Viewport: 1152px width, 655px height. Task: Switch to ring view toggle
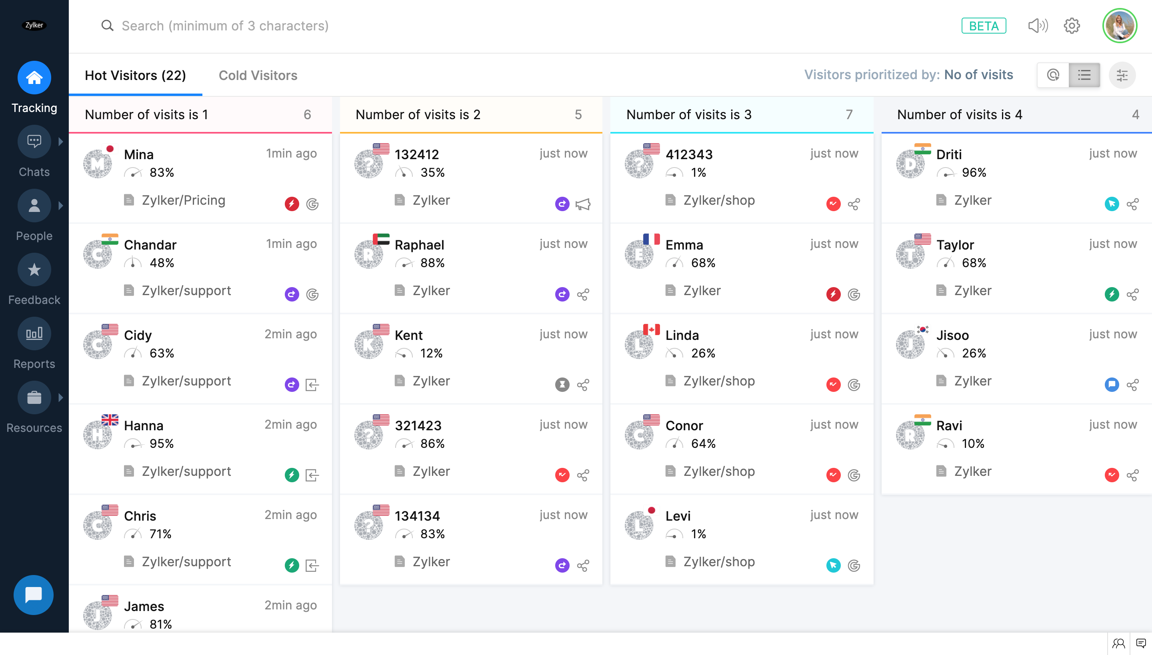1053,75
